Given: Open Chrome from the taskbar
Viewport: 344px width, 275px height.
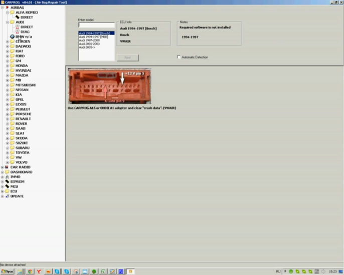Looking at the screenshot, I should coord(30,271).
